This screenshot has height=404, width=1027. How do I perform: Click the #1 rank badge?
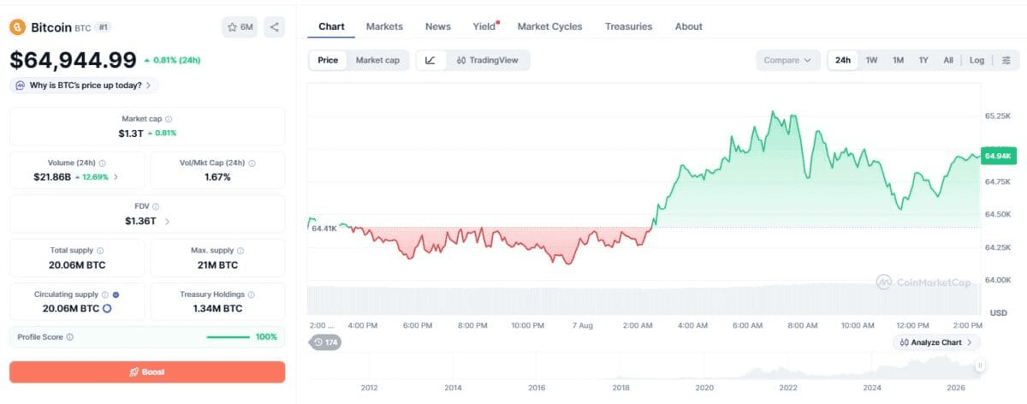point(103,27)
